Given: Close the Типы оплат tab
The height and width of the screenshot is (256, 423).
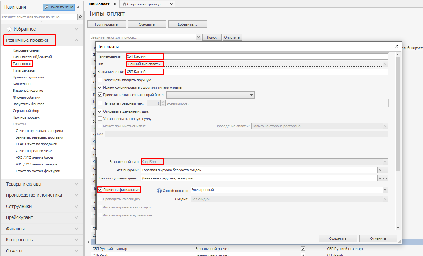Looking at the screenshot, I should point(115,4).
